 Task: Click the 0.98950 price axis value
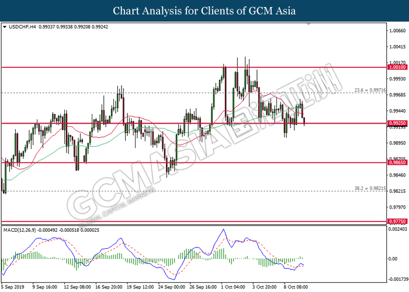click(x=397, y=143)
